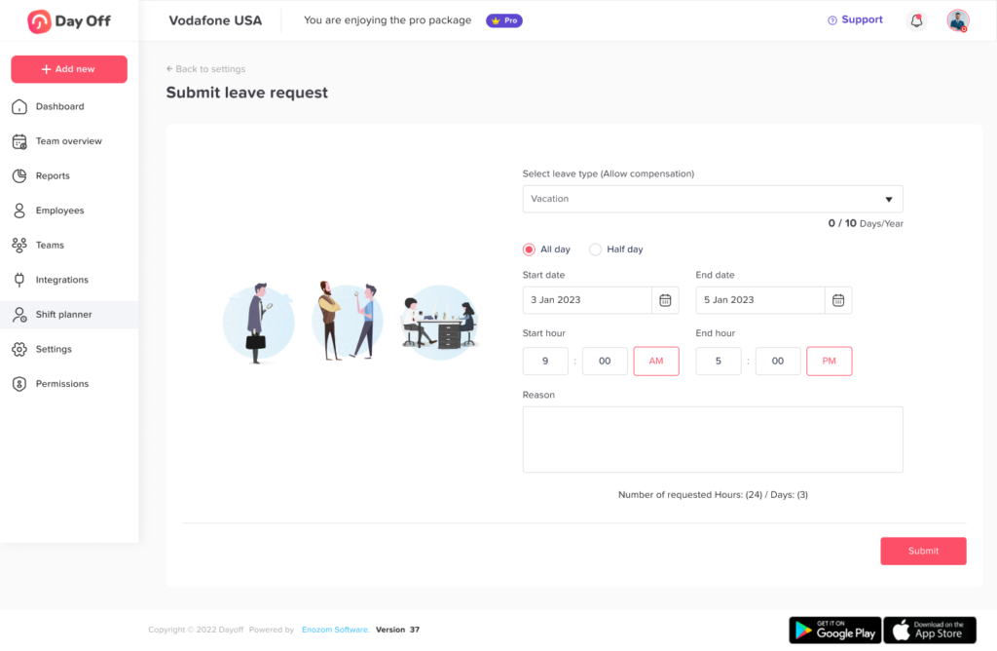Open the leave type dropdown
The width and height of the screenshot is (997, 651).
713,199
